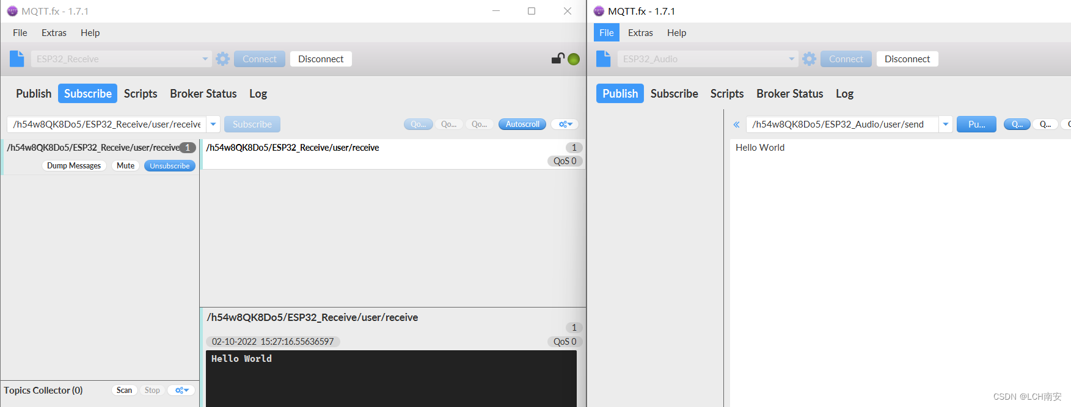Open Broker Status tab in ESP32_Audio window
1071x407 pixels.
790,93
